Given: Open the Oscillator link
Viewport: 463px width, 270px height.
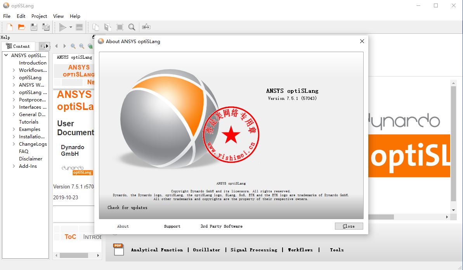Looking at the screenshot, I should click(x=206, y=250).
